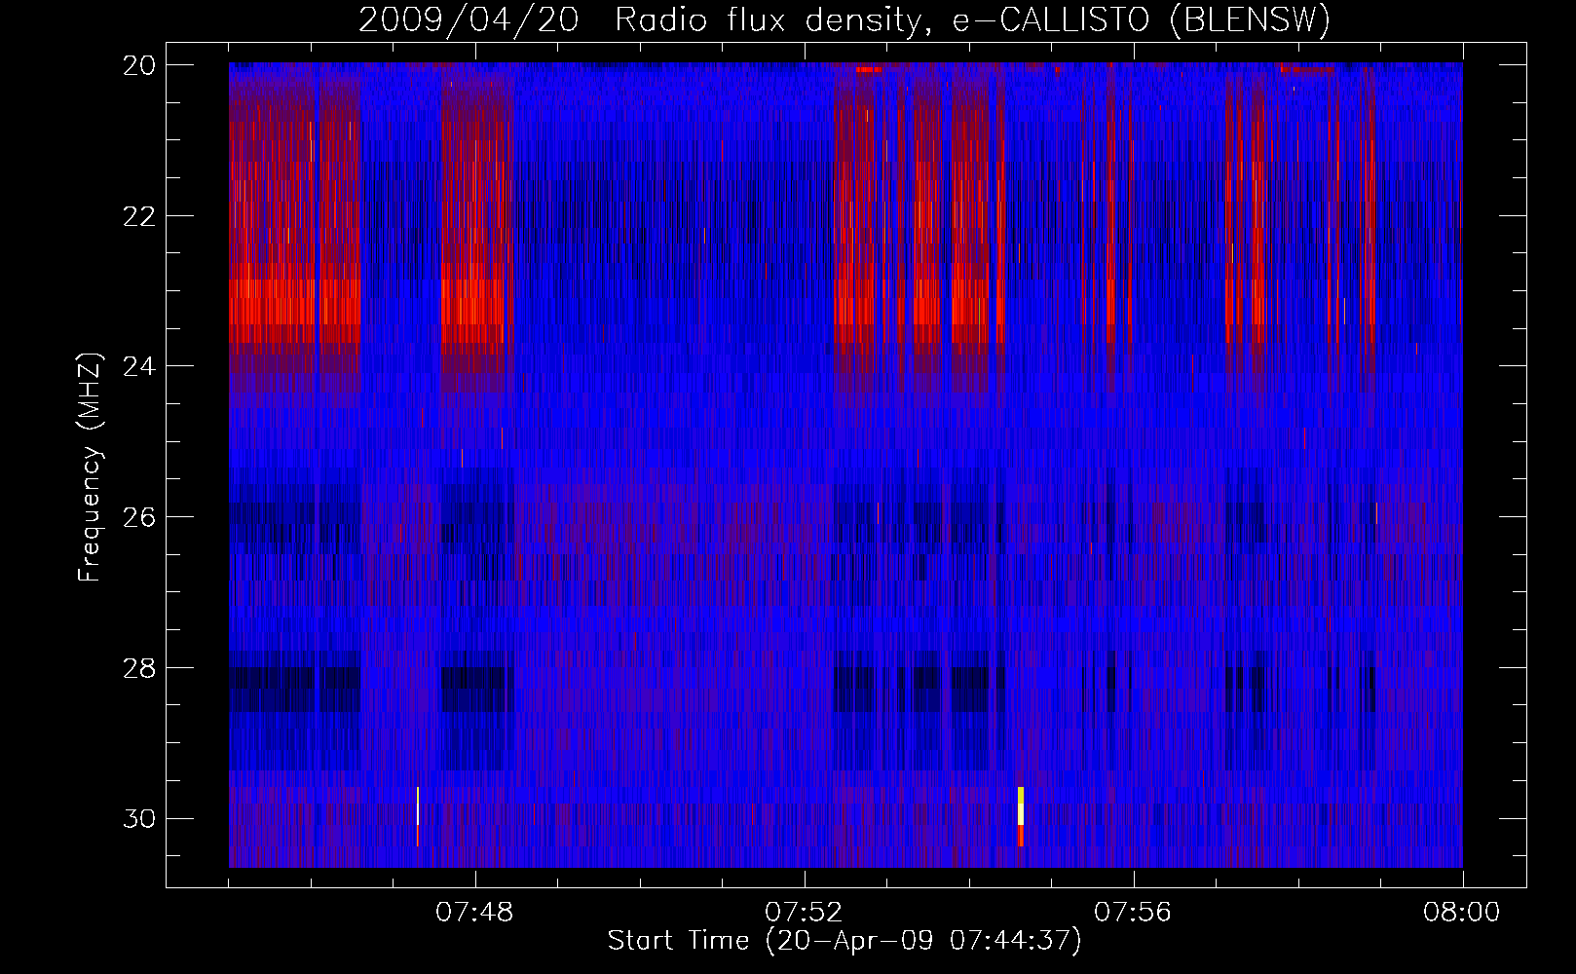Click the '22' frequency tick label
1576x974 pixels.
click(139, 215)
